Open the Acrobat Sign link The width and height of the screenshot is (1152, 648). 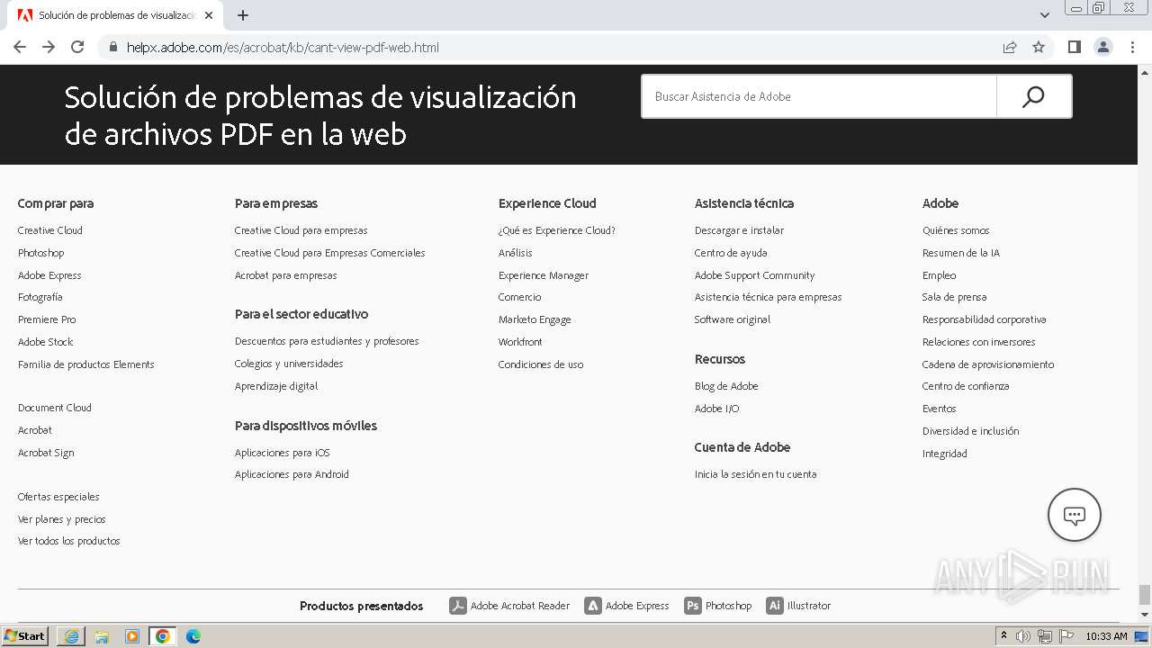pos(46,453)
